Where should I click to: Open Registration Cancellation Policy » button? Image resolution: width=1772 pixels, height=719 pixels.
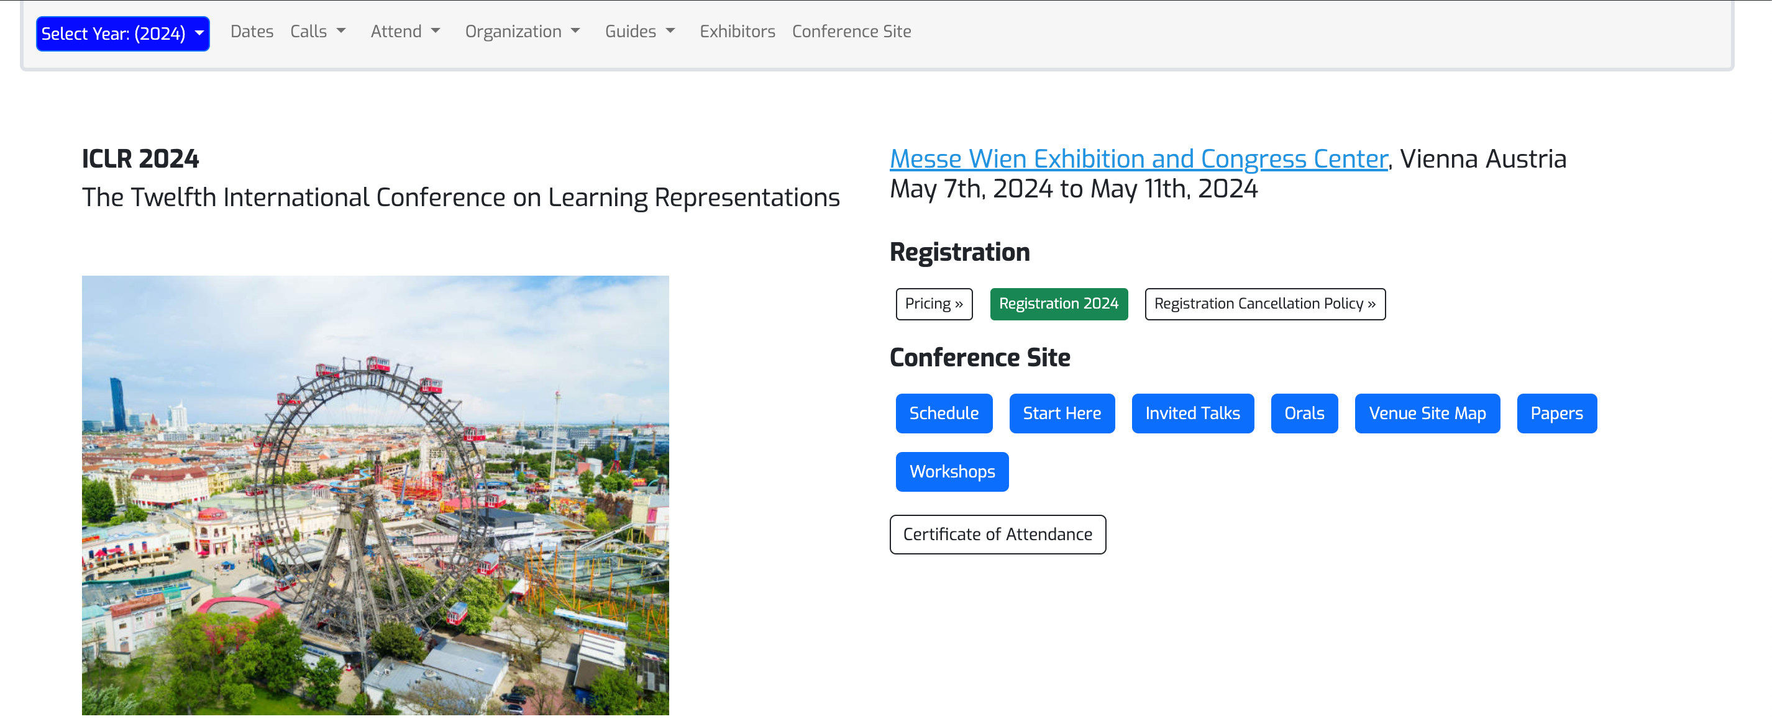click(x=1264, y=304)
